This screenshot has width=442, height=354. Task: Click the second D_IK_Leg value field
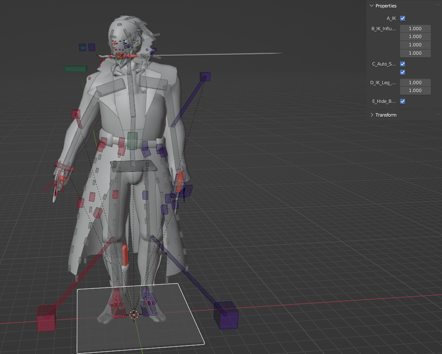415,91
